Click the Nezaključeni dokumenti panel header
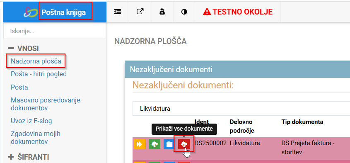The image size is (350, 163). coord(237,69)
